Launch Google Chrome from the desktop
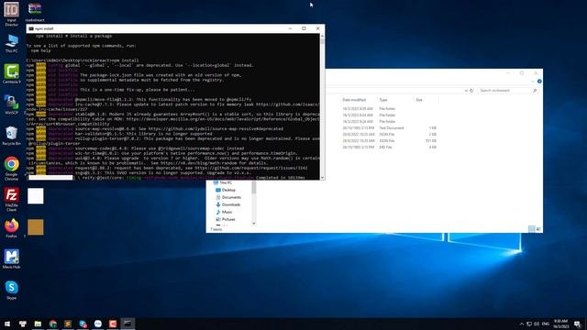This screenshot has width=587, height=330. point(11,169)
